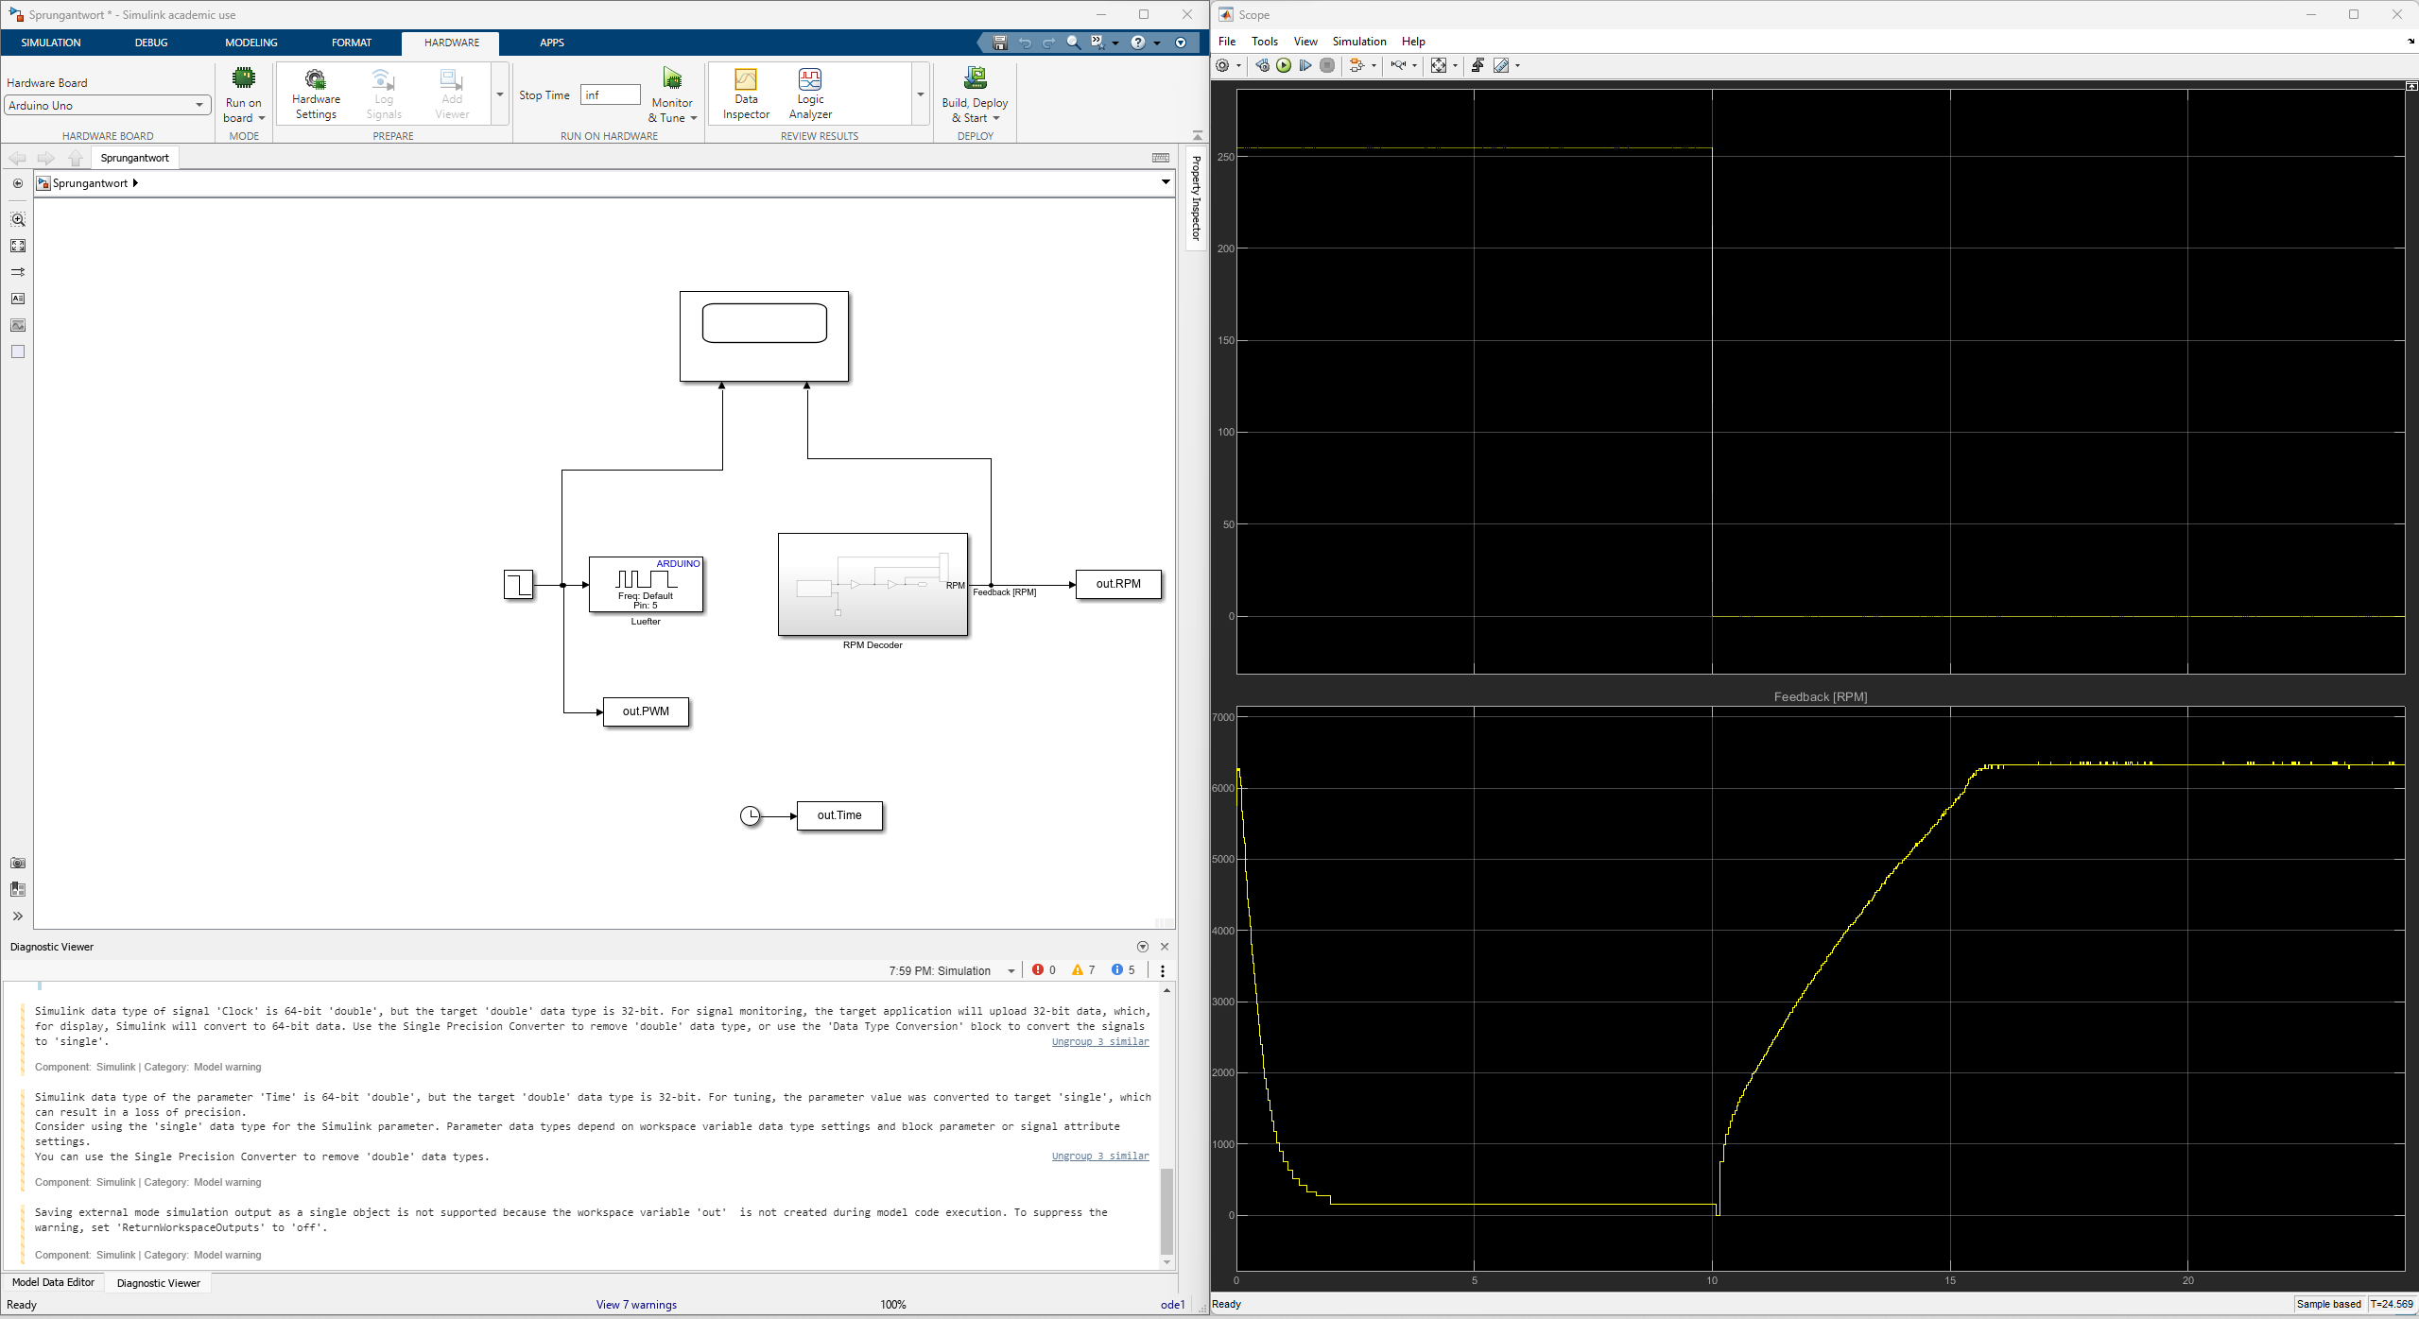This screenshot has width=2419, height=1319.
Task: Click the Stop Time input field
Action: tap(610, 94)
